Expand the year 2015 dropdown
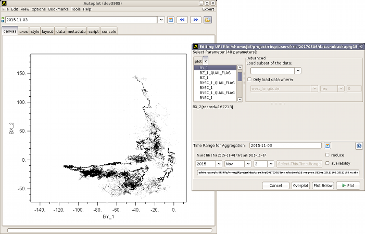365x234 pixels. coord(218,164)
